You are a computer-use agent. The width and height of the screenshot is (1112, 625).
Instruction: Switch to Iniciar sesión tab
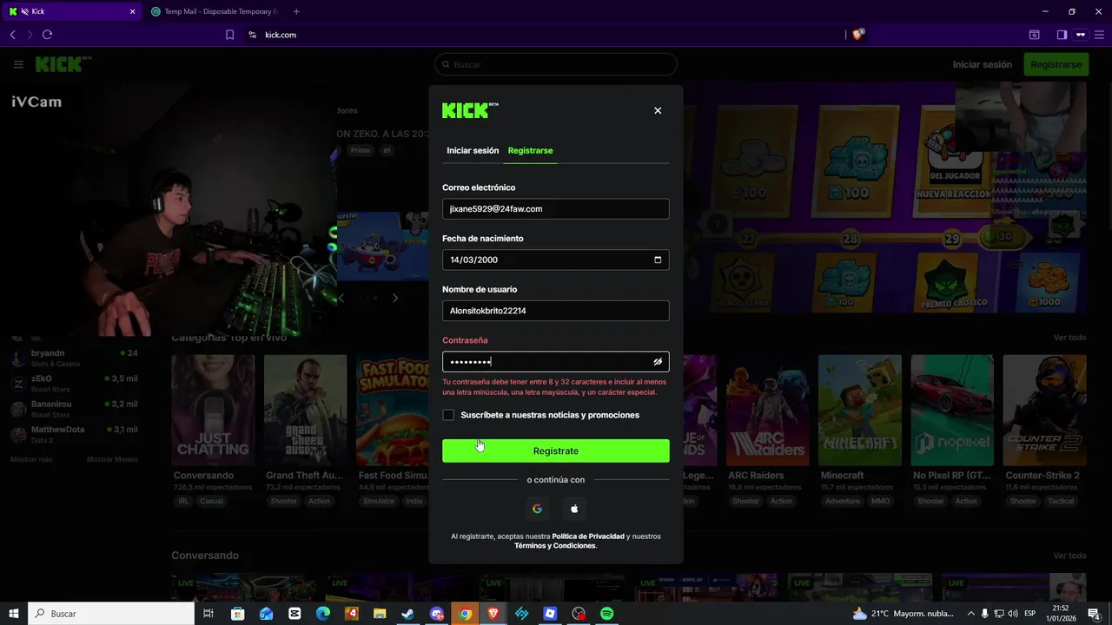coord(473,150)
